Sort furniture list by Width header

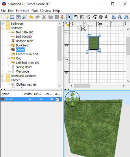coord(28,94)
